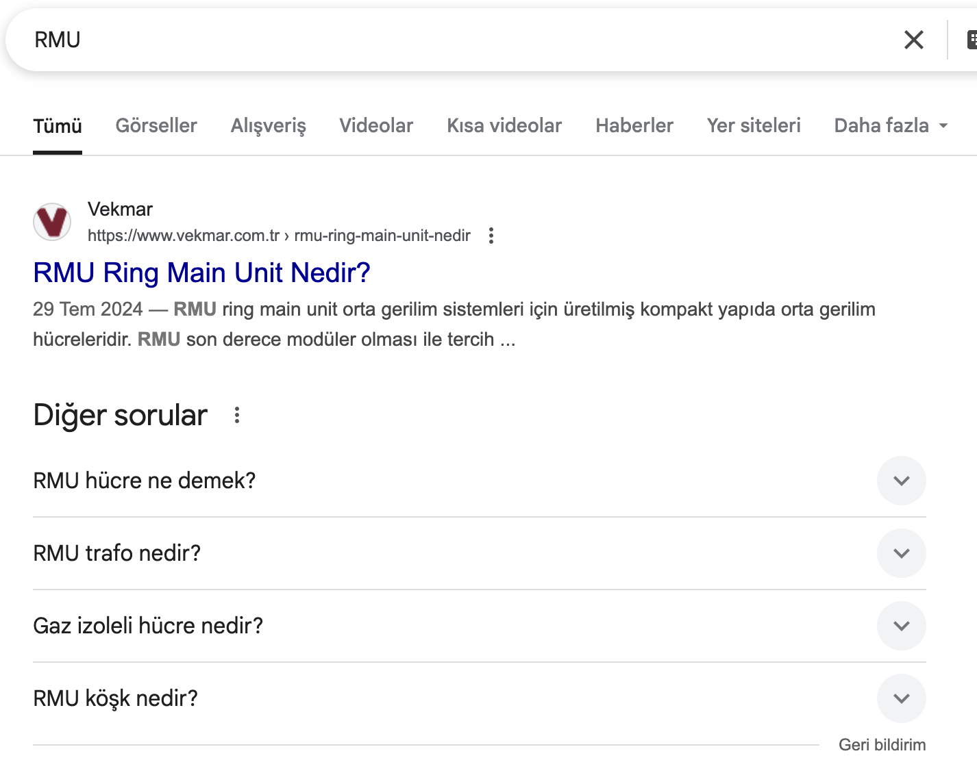977x760 pixels.
Task: Expand 'RMU trafo nedir?' question
Action: point(901,553)
